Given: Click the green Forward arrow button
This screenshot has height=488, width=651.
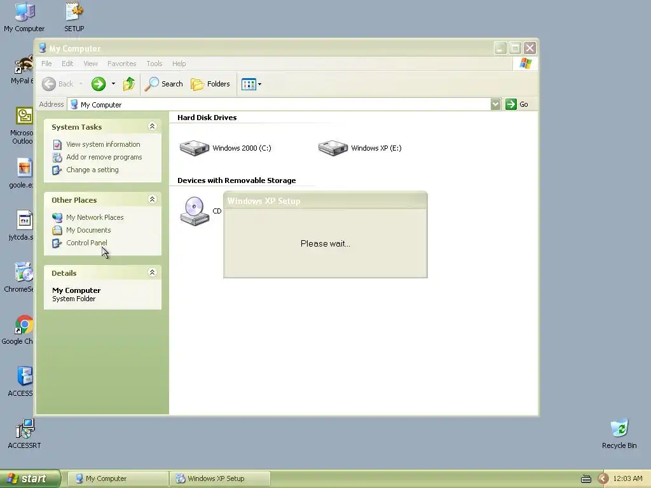Looking at the screenshot, I should [x=99, y=84].
